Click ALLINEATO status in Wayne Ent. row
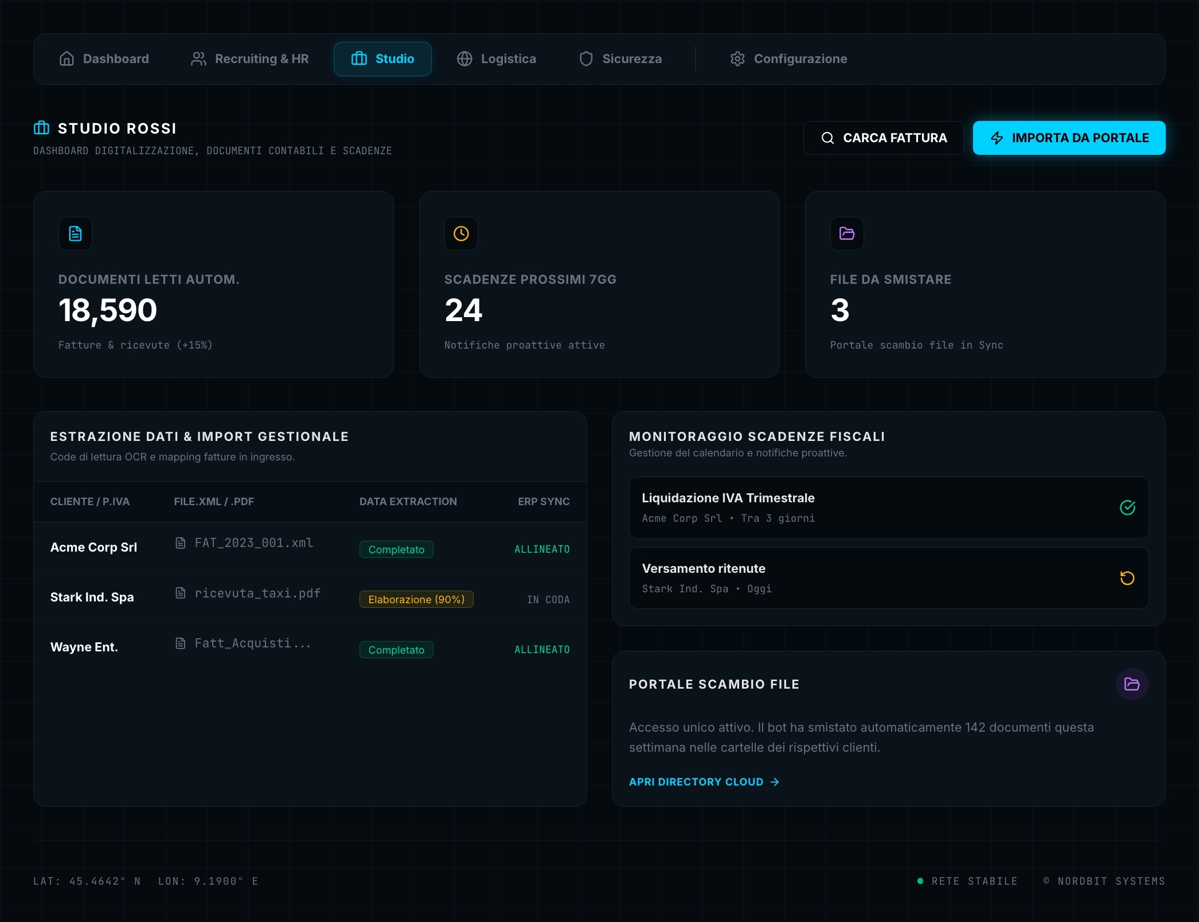1199x922 pixels. tap(542, 650)
